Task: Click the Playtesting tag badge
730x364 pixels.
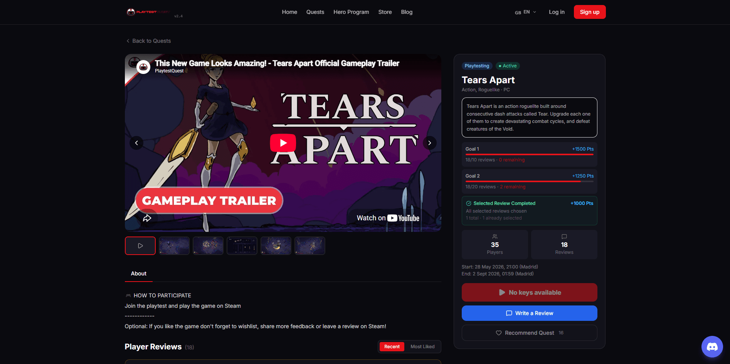Action: pos(477,66)
